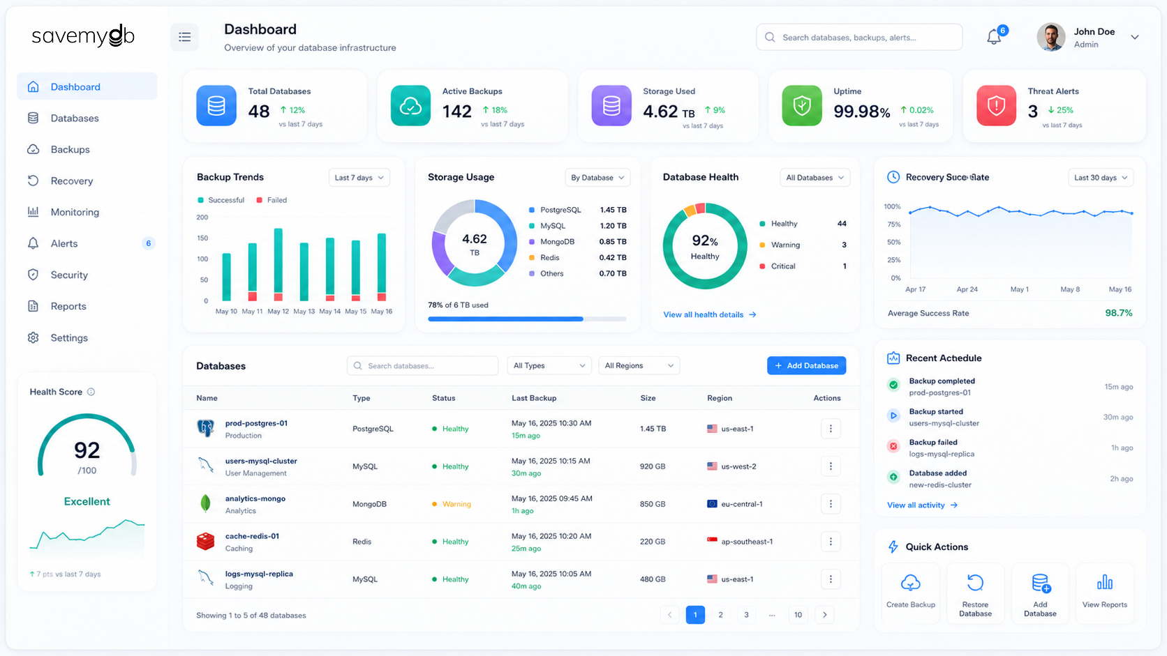The image size is (1167, 656).
Task: Click the analytics-mongo leaf icon
Action: [x=205, y=503]
